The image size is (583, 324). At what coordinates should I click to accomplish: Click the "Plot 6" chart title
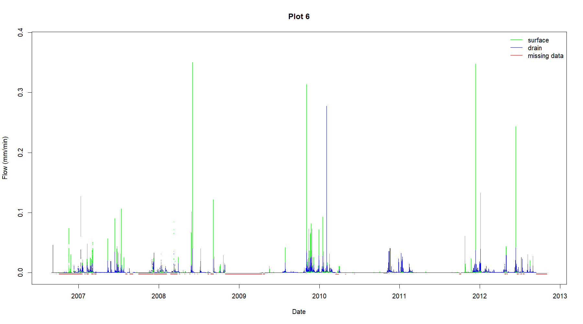[x=299, y=17]
